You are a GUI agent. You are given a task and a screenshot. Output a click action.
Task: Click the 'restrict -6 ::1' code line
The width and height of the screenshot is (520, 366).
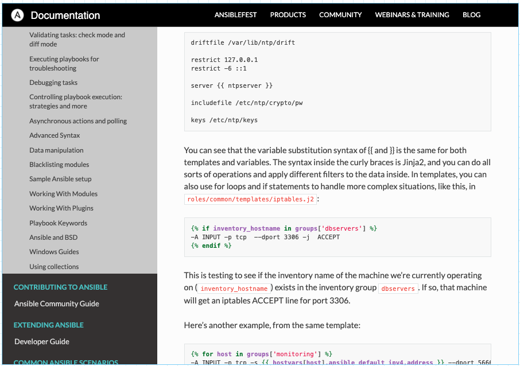tap(219, 68)
